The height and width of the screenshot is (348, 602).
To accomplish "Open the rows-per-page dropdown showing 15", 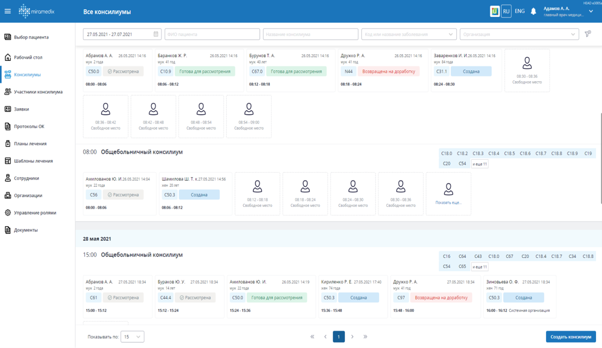I will (132, 336).
